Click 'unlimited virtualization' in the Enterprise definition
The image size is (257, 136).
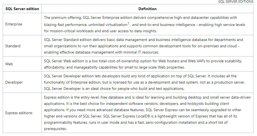pos(108,25)
